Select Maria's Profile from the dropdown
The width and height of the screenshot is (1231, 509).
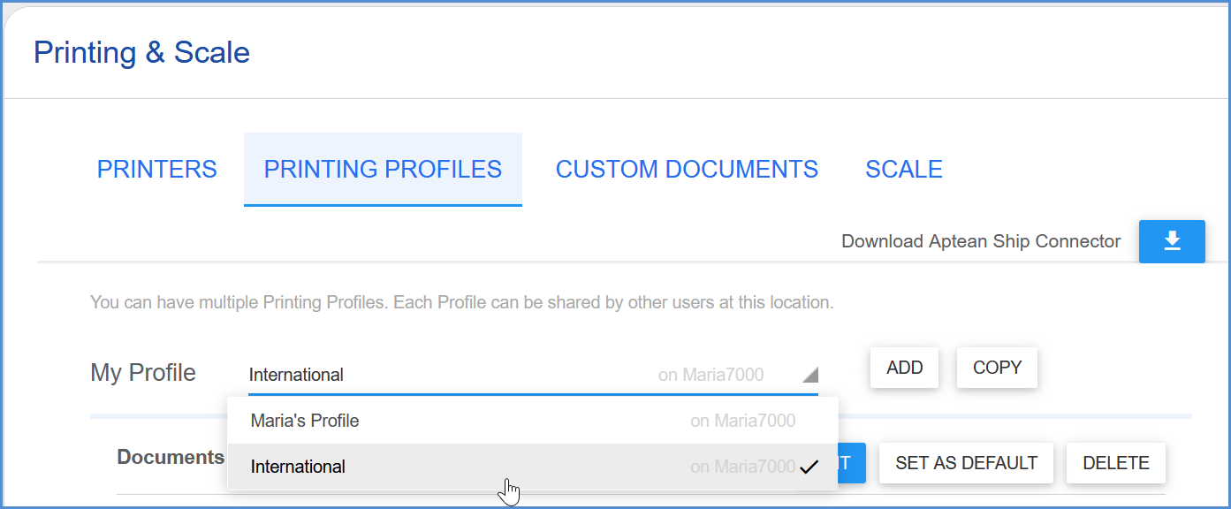305,421
